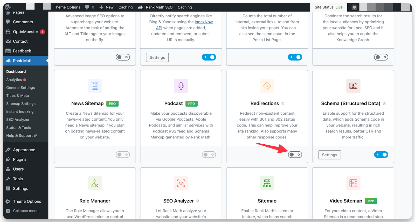Viewport: 415px width, 222px height.
Task: Click Theme Options in the admin bar
Action: [67, 7]
